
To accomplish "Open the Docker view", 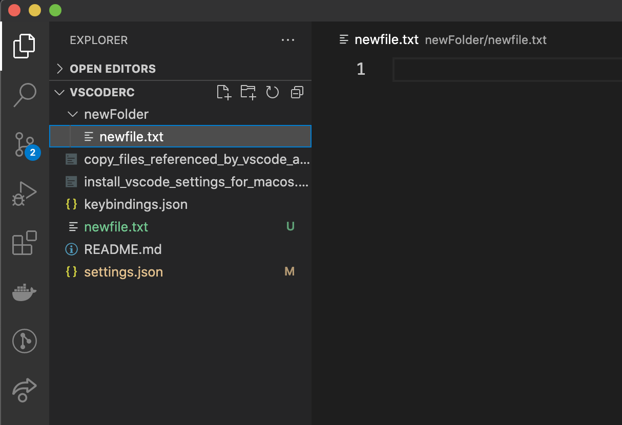I will [24, 292].
